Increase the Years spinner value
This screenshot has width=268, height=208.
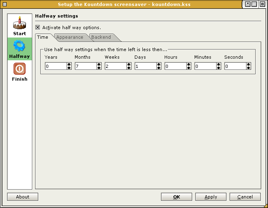69,65
